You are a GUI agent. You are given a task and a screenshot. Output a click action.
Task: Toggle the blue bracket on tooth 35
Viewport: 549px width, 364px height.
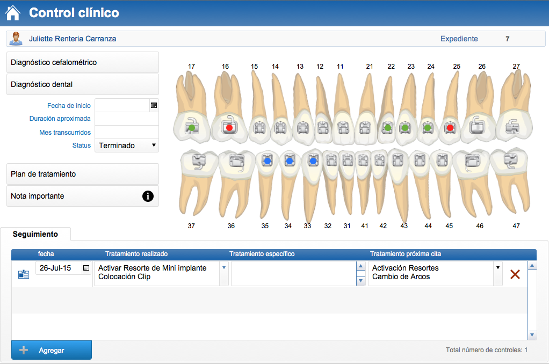267,160
